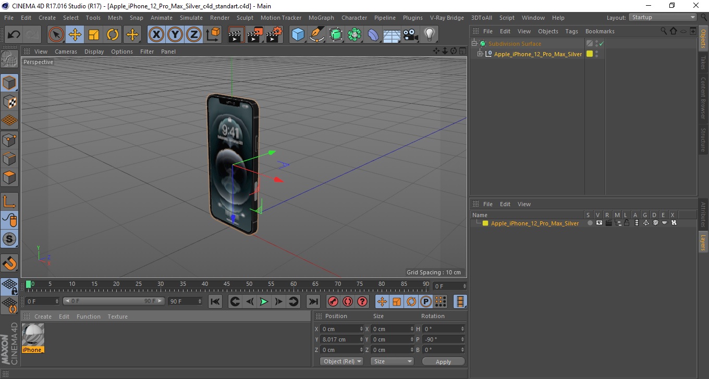Click the Undo arrow icon
Screen dimensions: 709x379
pos(14,35)
